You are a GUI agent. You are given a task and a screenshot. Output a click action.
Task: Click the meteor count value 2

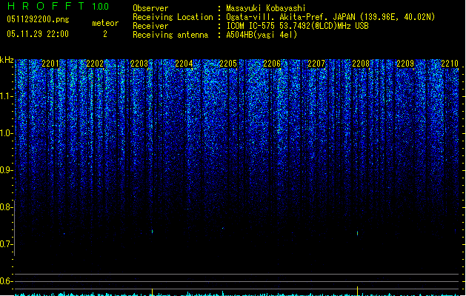(x=105, y=34)
